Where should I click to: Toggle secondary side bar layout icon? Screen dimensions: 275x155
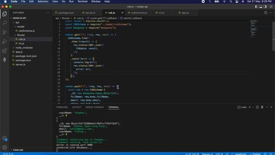265,7
